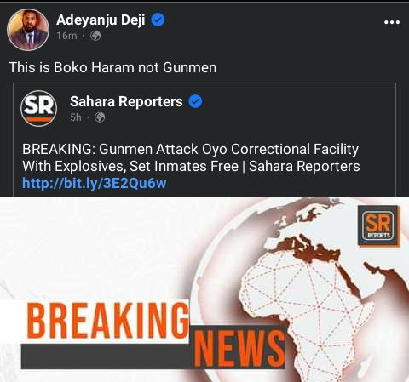Click the globe privacy icon beside 5h

coord(100,117)
